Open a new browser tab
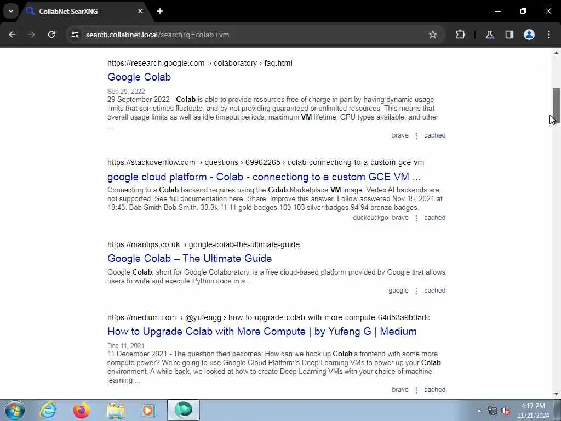The width and height of the screenshot is (561, 421). click(160, 11)
